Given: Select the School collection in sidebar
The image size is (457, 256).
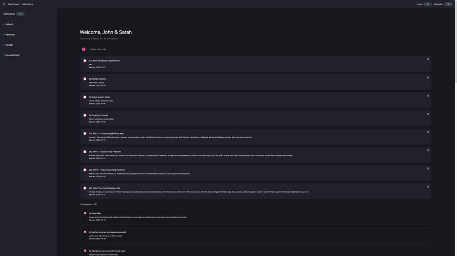Looking at the screenshot, I should pos(9,24).
